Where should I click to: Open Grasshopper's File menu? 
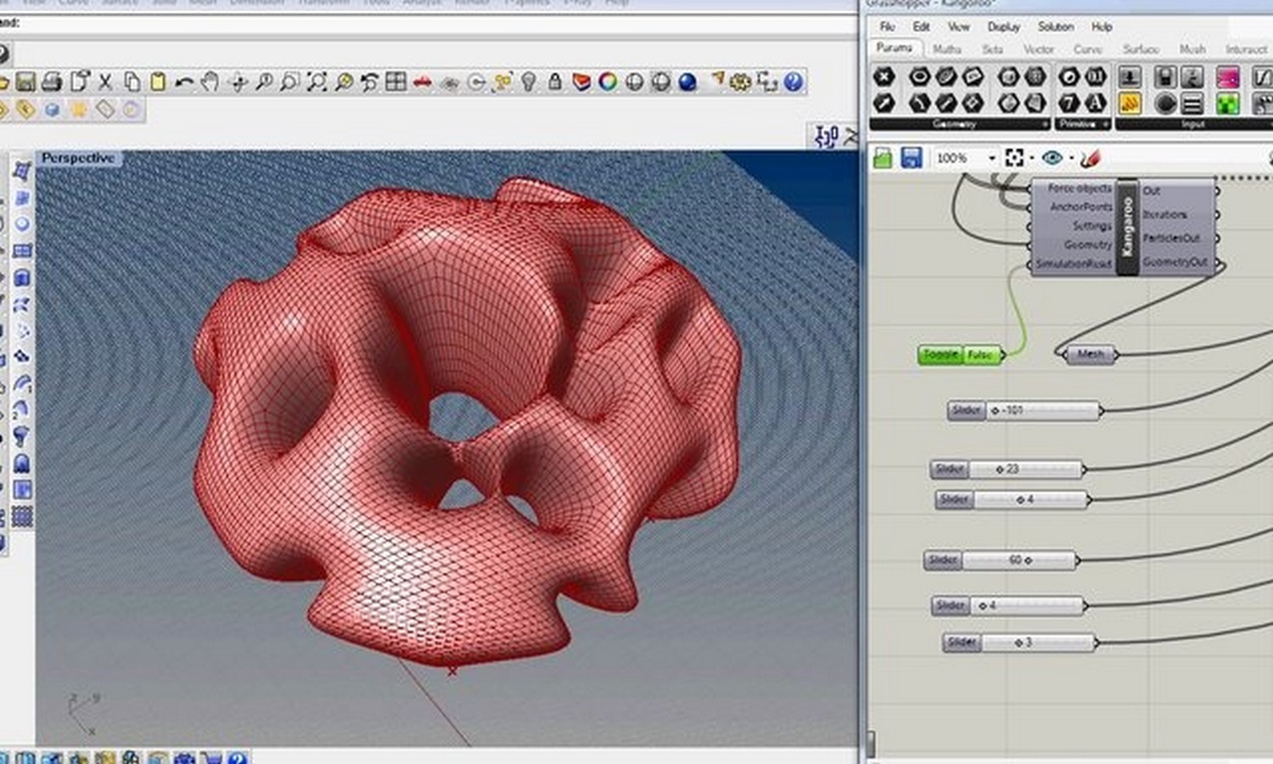click(x=887, y=26)
